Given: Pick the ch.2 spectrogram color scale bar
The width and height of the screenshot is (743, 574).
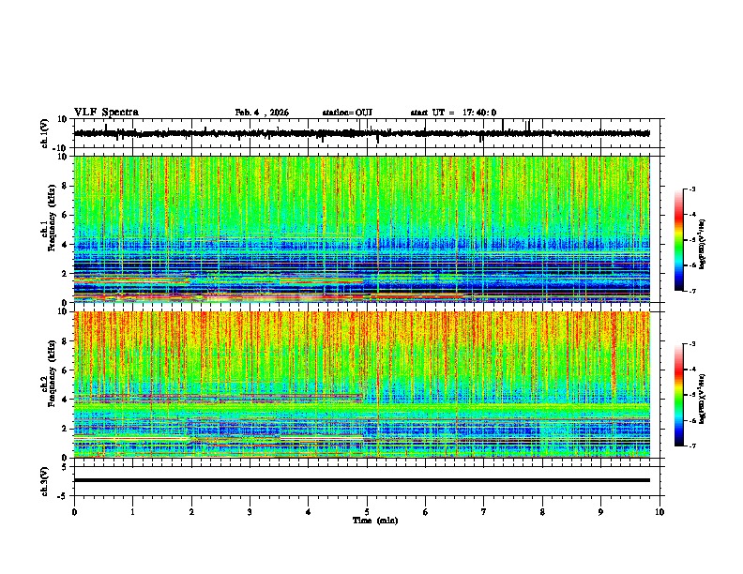Looking at the screenshot, I should point(678,395).
